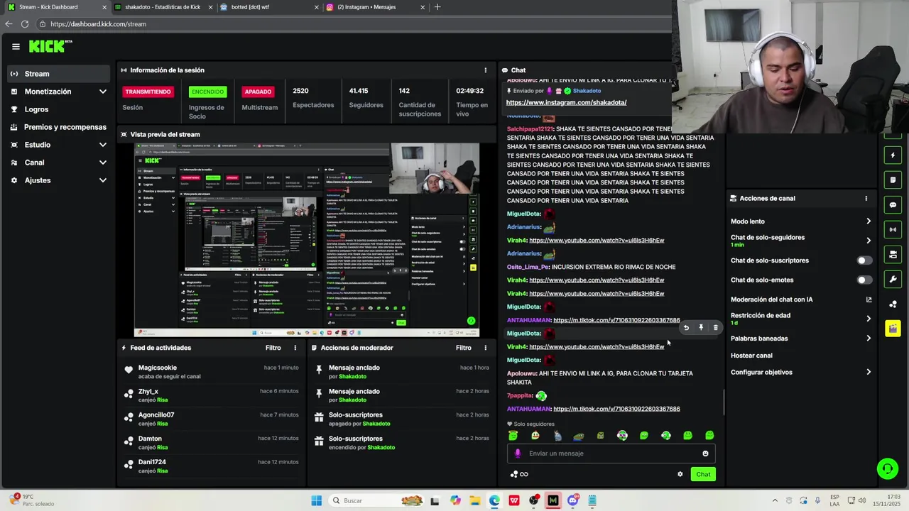The width and height of the screenshot is (909, 511).
Task: Open File Explorer from taskbar
Action: (x=474, y=501)
